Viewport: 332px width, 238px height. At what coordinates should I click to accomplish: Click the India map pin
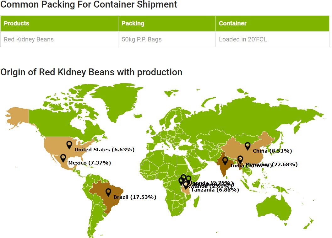tap(225, 161)
